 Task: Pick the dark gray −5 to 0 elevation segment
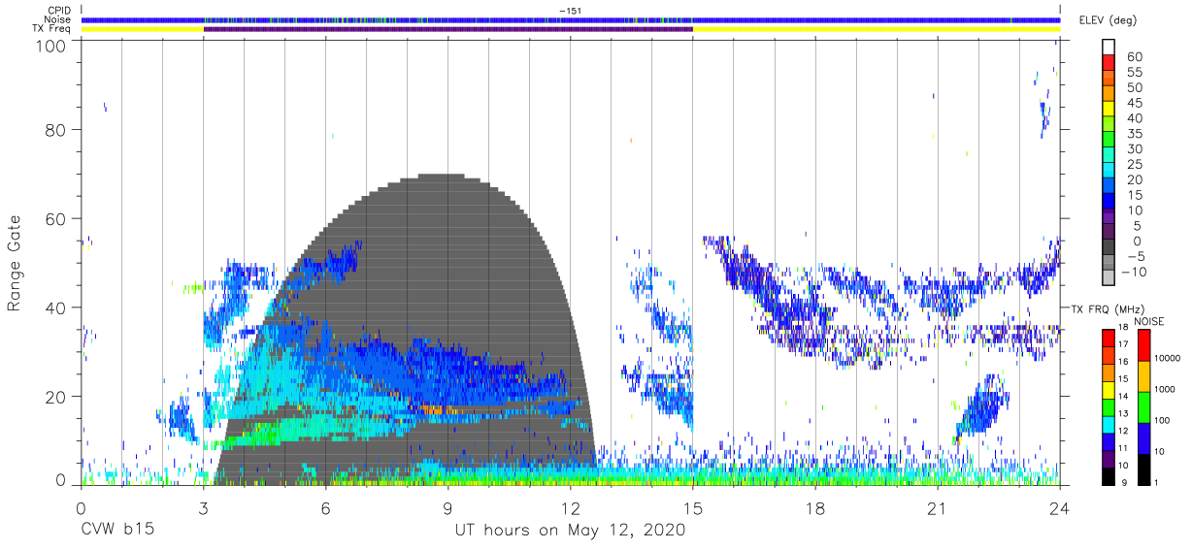pos(1109,248)
